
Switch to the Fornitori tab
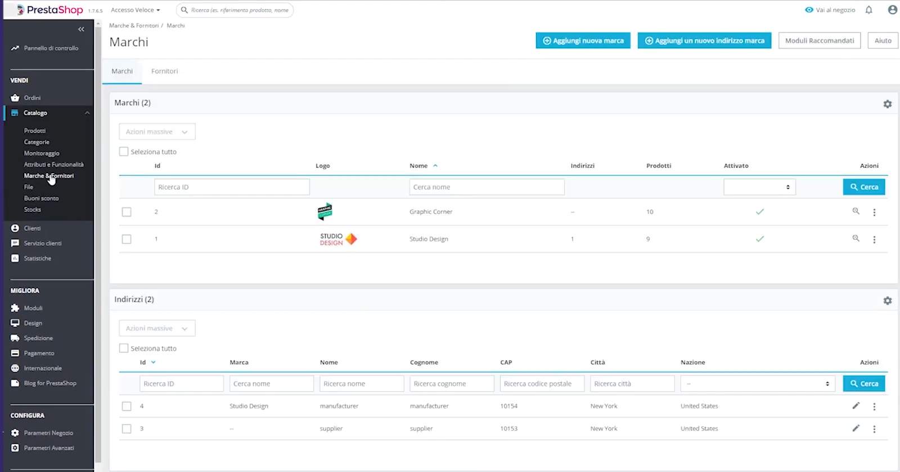(x=164, y=71)
